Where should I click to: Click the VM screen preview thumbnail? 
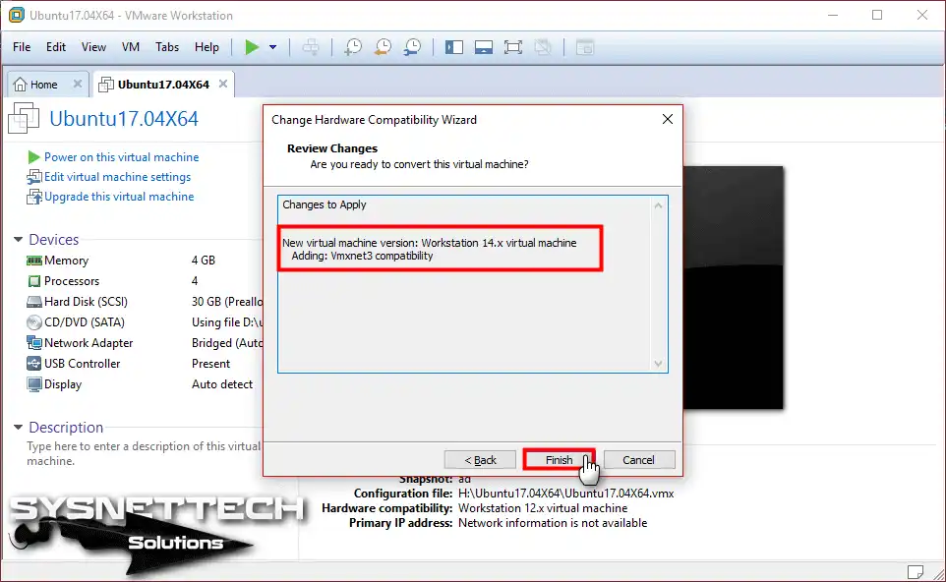733,288
